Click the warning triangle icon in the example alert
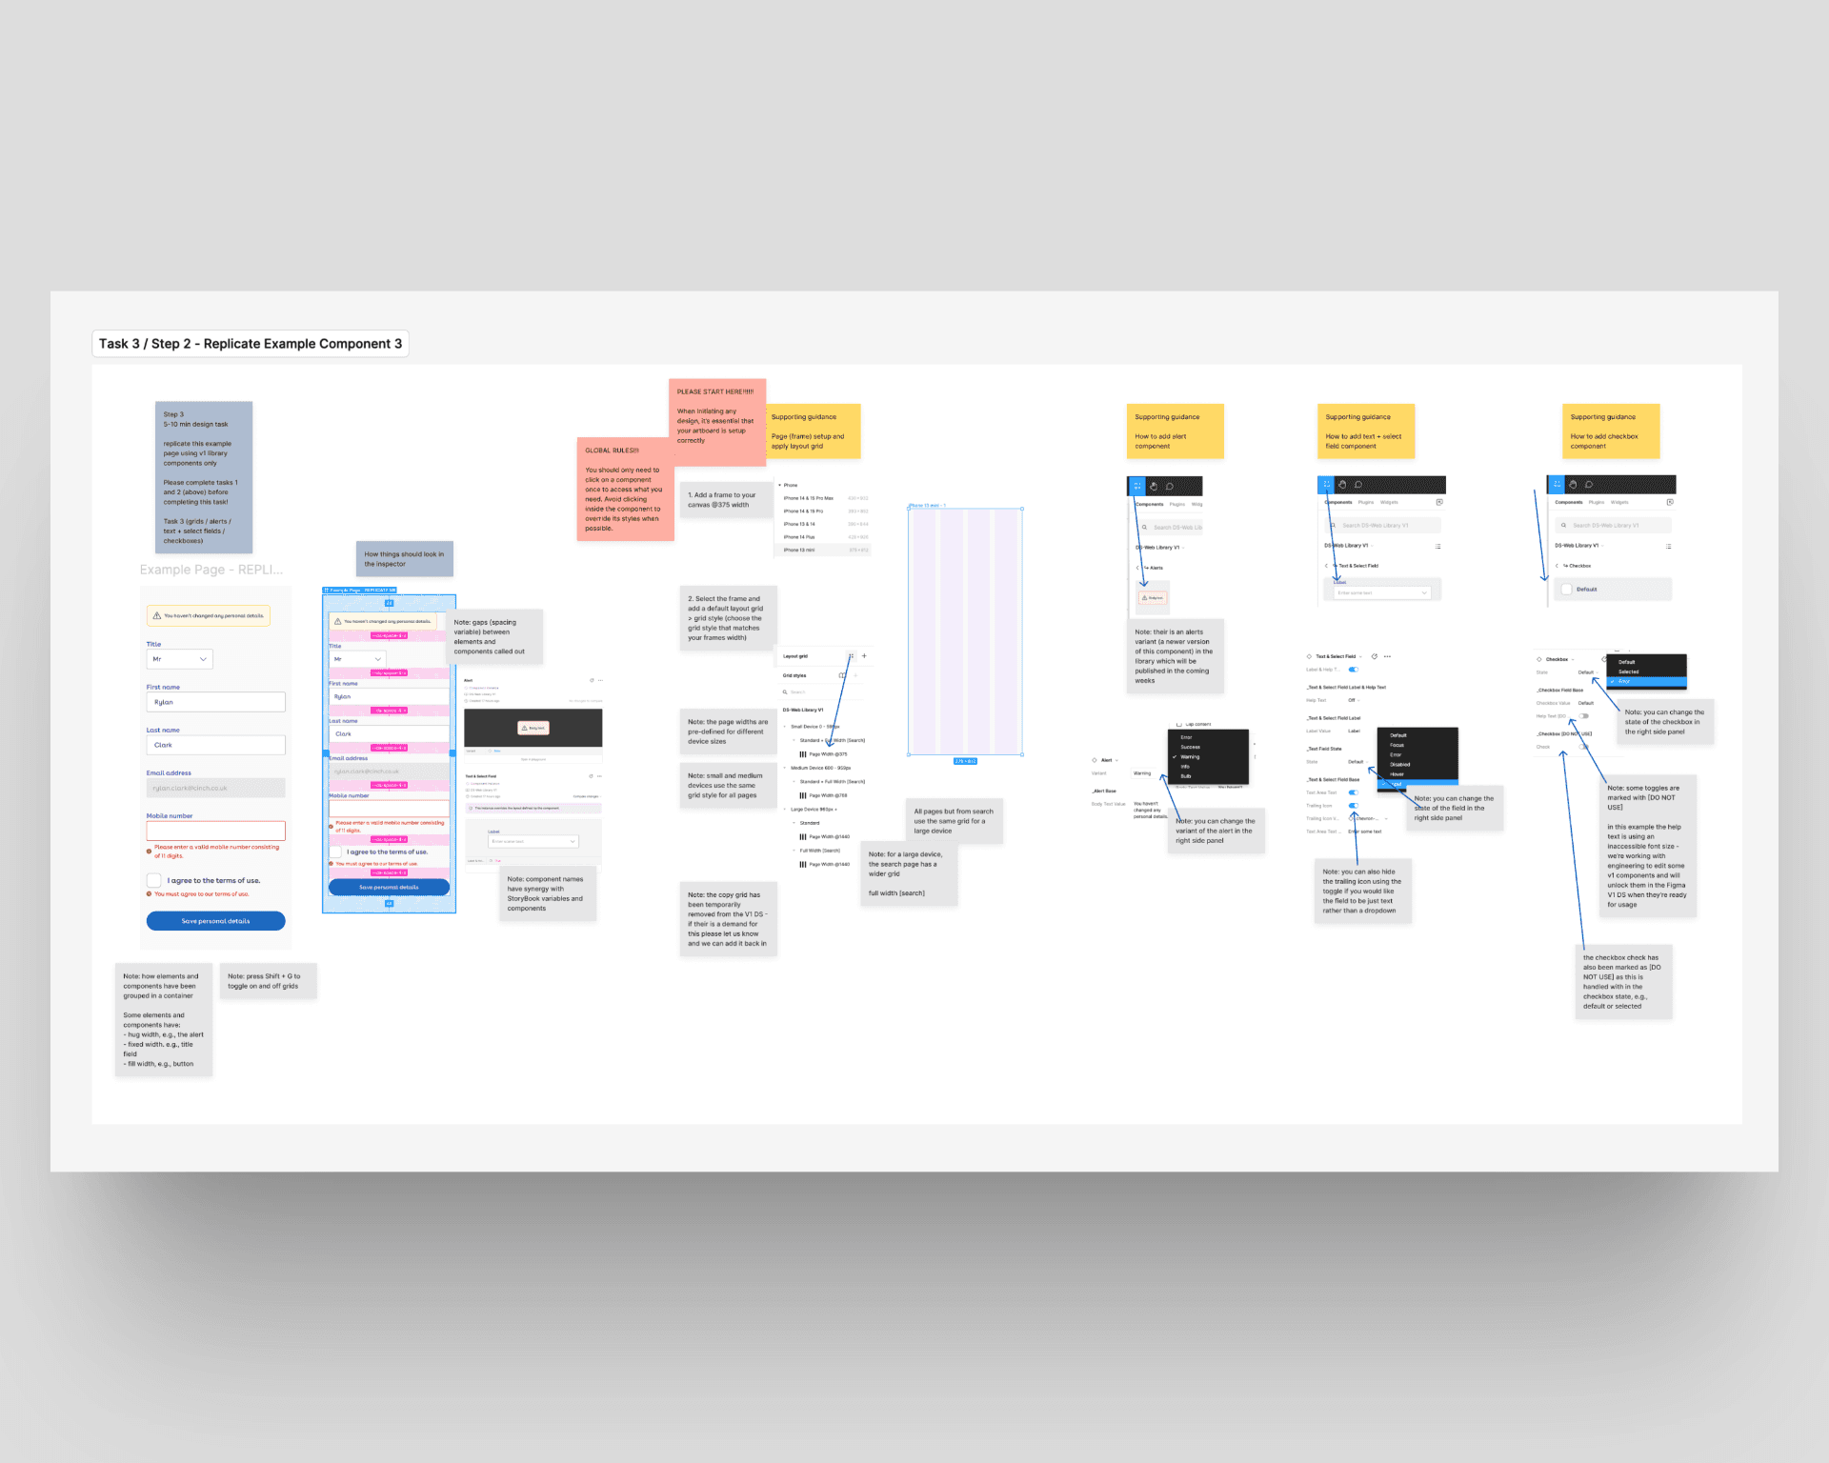The image size is (1829, 1463). [x=157, y=616]
